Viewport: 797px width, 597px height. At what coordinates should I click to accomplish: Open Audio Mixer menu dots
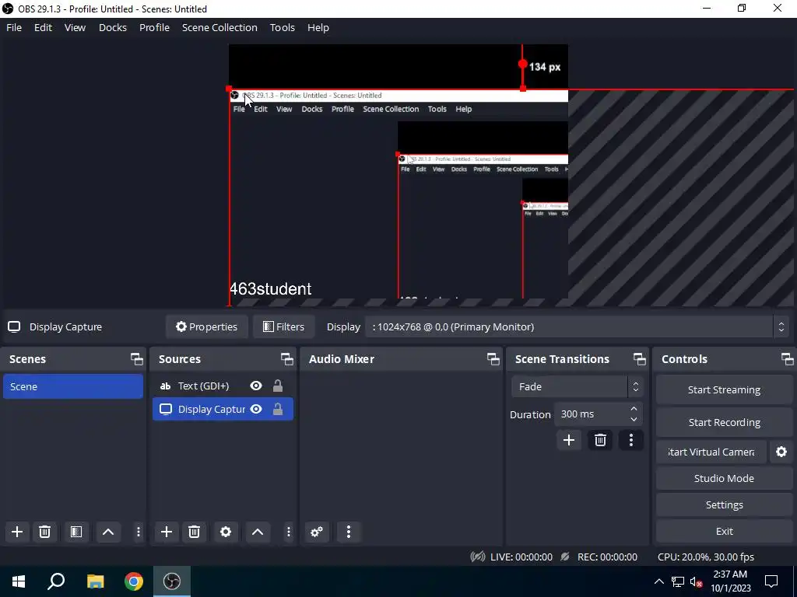pos(348,532)
